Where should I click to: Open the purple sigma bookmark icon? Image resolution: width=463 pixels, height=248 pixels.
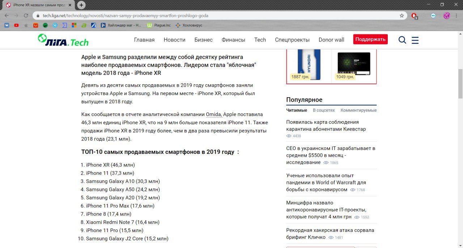pos(64,25)
